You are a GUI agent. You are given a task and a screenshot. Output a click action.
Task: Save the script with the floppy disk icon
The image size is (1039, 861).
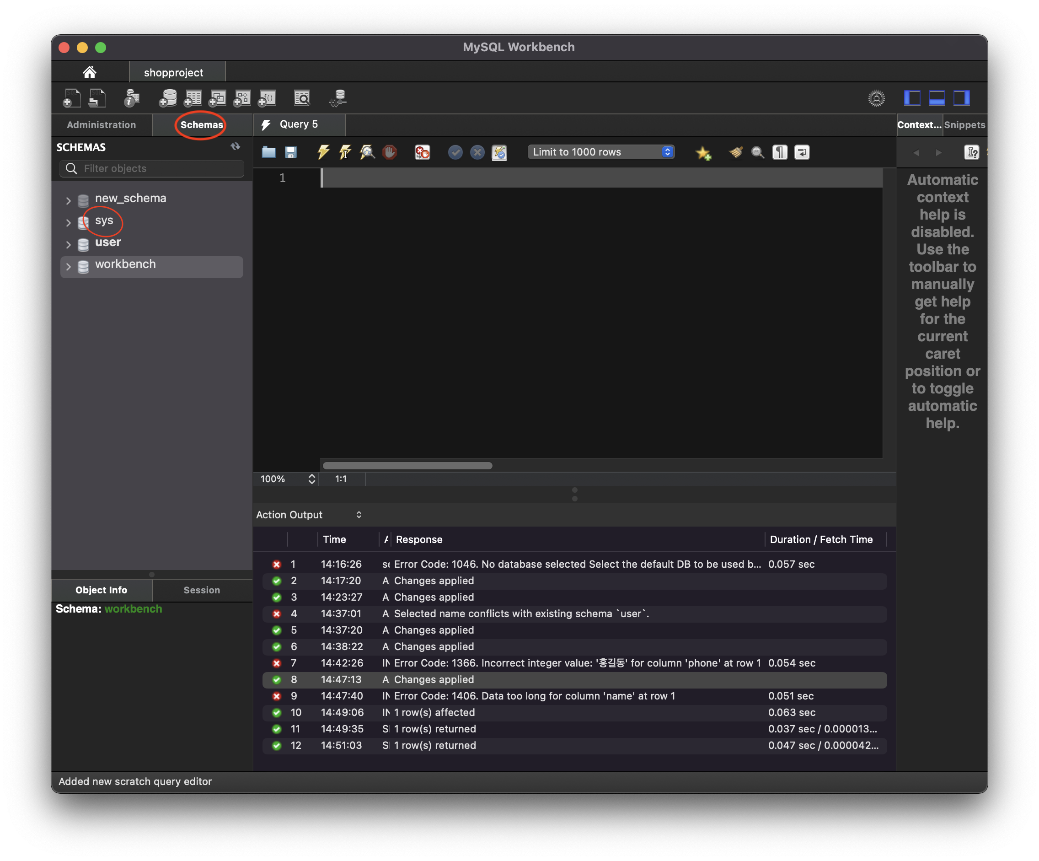(291, 152)
